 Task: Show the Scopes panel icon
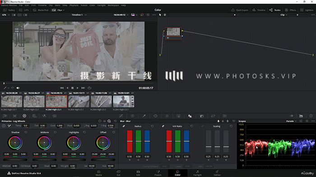click(x=301, y=116)
